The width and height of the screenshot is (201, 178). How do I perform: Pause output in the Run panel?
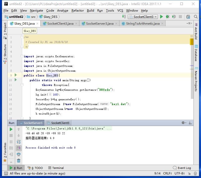(x=11, y=142)
